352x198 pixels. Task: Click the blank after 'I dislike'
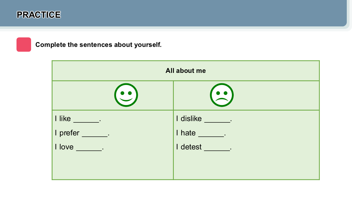pyautogui.click(x=217, y=119)
